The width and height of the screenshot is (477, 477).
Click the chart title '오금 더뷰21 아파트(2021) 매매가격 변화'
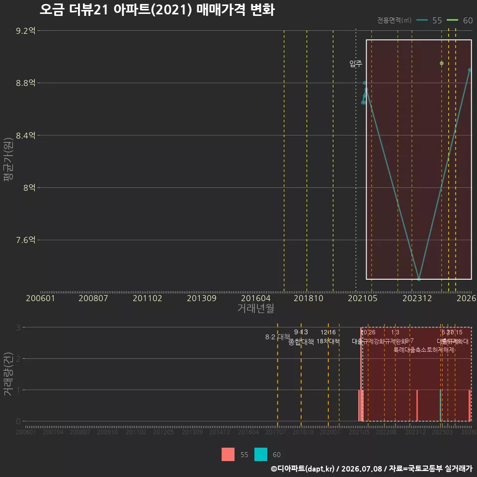pyautogui.click(x=158, y=10)
